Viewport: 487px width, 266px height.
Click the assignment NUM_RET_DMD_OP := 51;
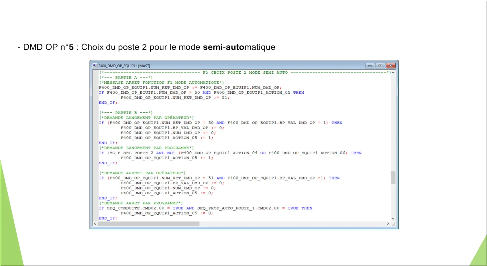[175, 98]
